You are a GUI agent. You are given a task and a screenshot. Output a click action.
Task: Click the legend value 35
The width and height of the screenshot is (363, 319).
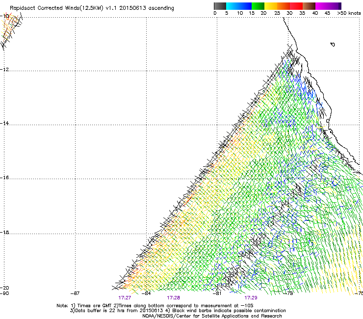pos(302,13)
